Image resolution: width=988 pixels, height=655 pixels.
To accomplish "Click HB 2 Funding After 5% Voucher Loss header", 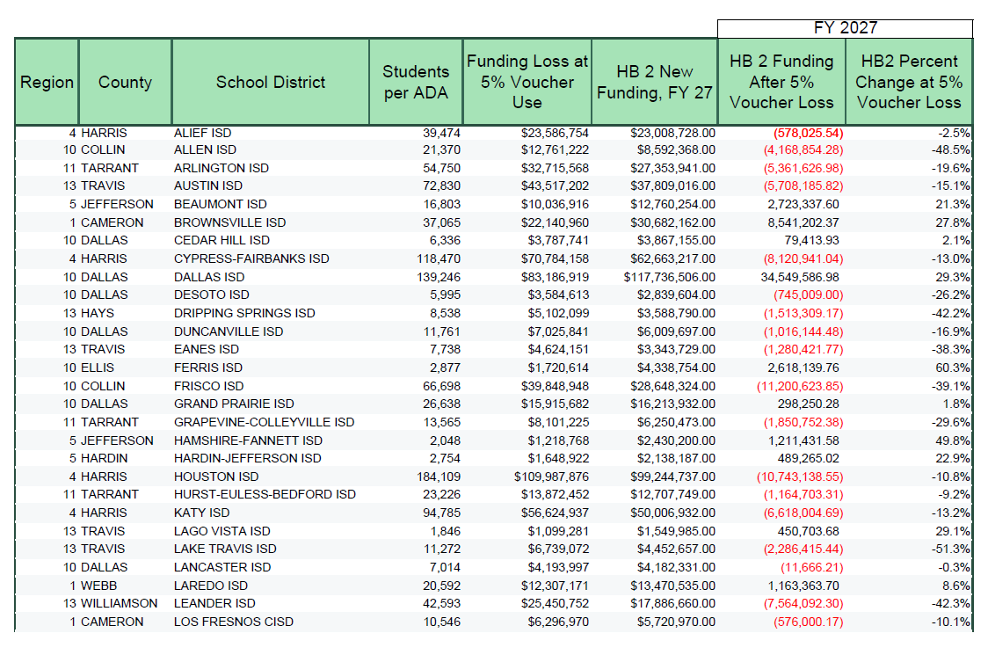I will [x=781, y=82].
